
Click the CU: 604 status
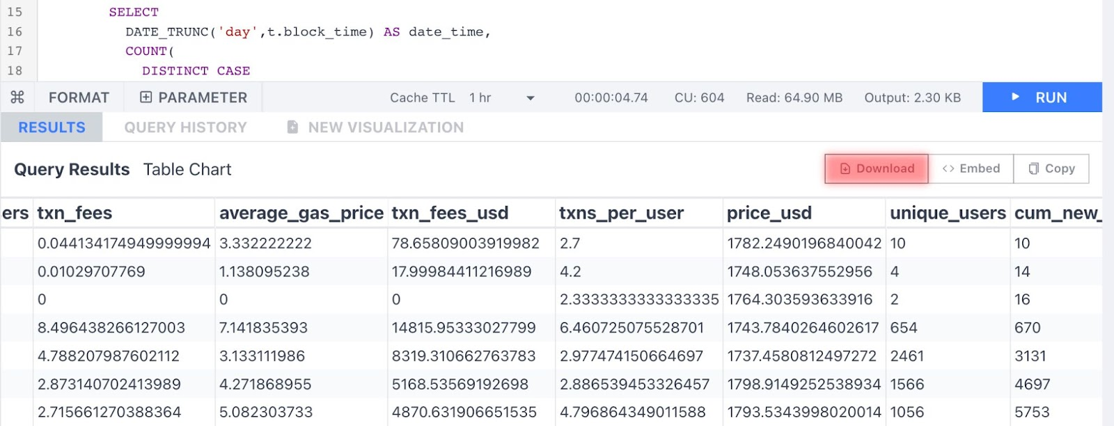point(699,97)
